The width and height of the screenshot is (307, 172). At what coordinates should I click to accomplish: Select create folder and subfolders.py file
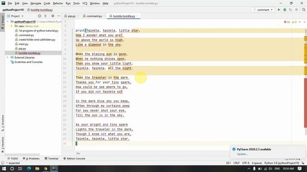tap(37, 40)
